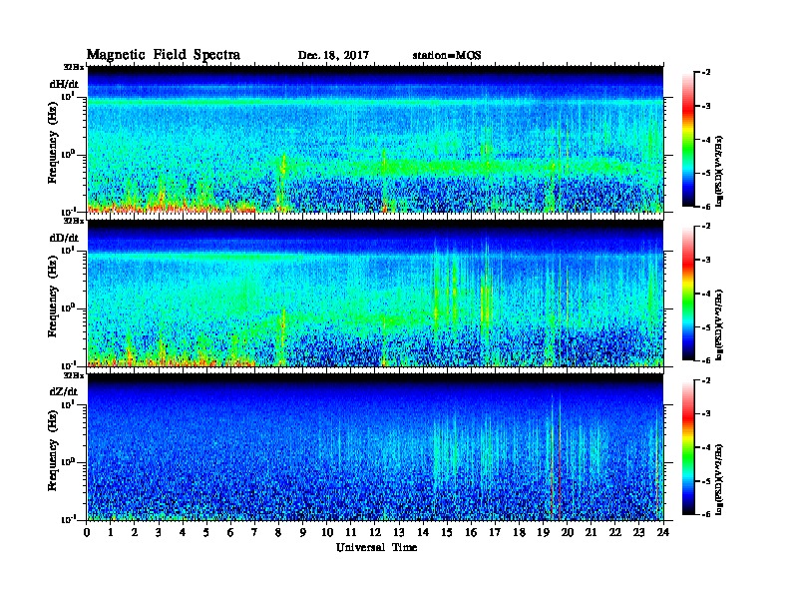Select the "dD/dt" panel label
Image resolution: width=790 pixels, height=611 pixels.
64,238
